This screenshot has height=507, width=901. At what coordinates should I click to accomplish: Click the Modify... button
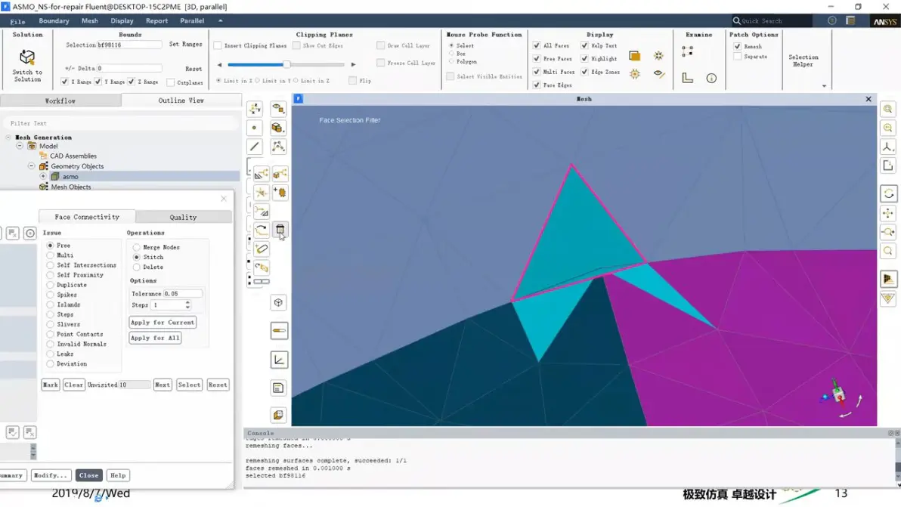coord(51,475)
